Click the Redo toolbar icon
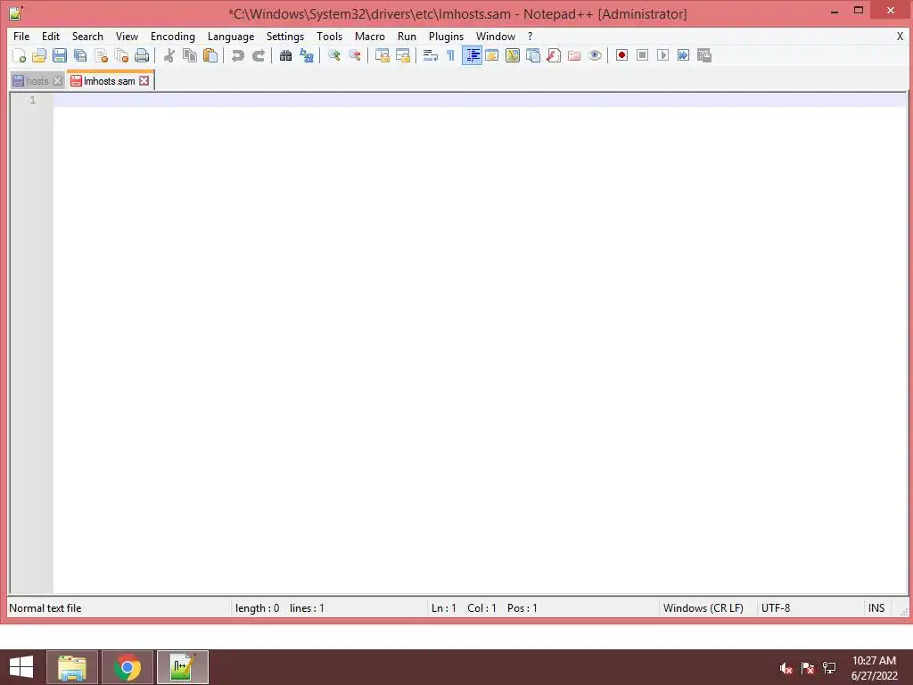 click(258, 55)
